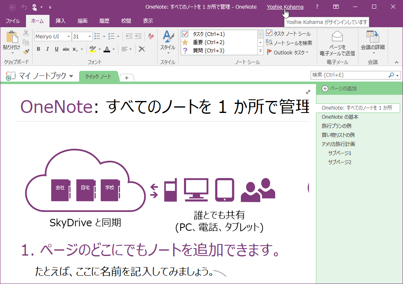
Task: Click the Cut scissors icon
Action: click(x=26, y=33)
